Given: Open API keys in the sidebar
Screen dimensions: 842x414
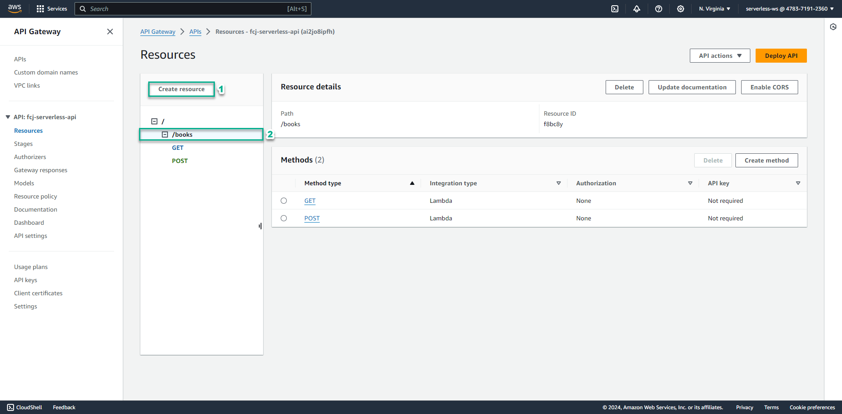Looking at the screenshot, I should click(25, 280).
